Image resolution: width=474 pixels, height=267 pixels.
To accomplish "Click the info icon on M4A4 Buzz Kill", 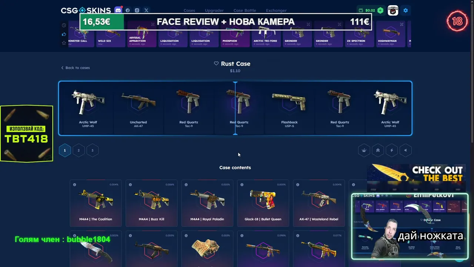I will 130,185.
